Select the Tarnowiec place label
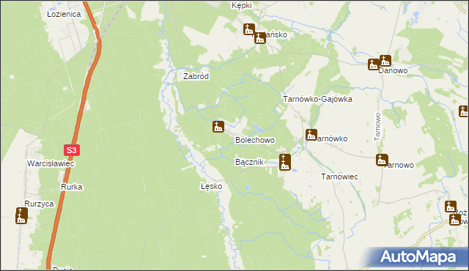This screenshot has width=469, height=271. tap(339, 177)
